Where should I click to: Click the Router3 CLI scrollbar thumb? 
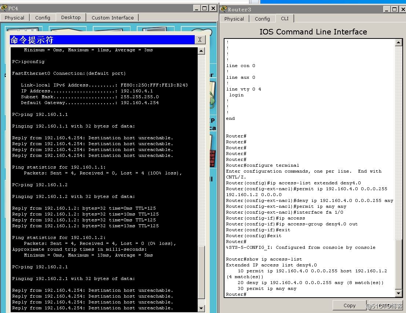click(x=399, y=265)
